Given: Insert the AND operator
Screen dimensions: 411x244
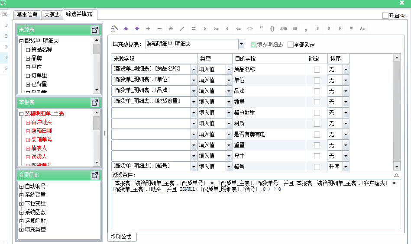Looking at the screenshot, I should point(284,29).
